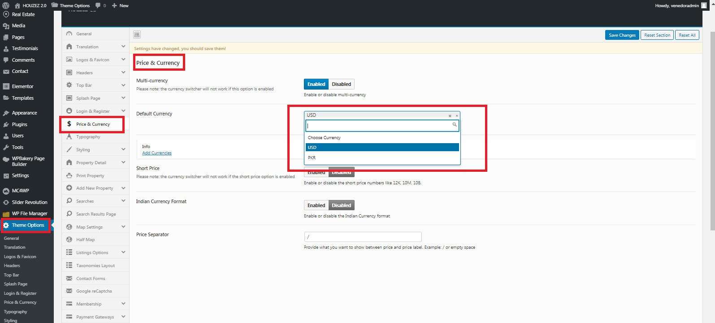Image resolution: width=715 pixels, height=323 pixels.
Task: Click the Media sidebar icon
Action: click(6, 26)
